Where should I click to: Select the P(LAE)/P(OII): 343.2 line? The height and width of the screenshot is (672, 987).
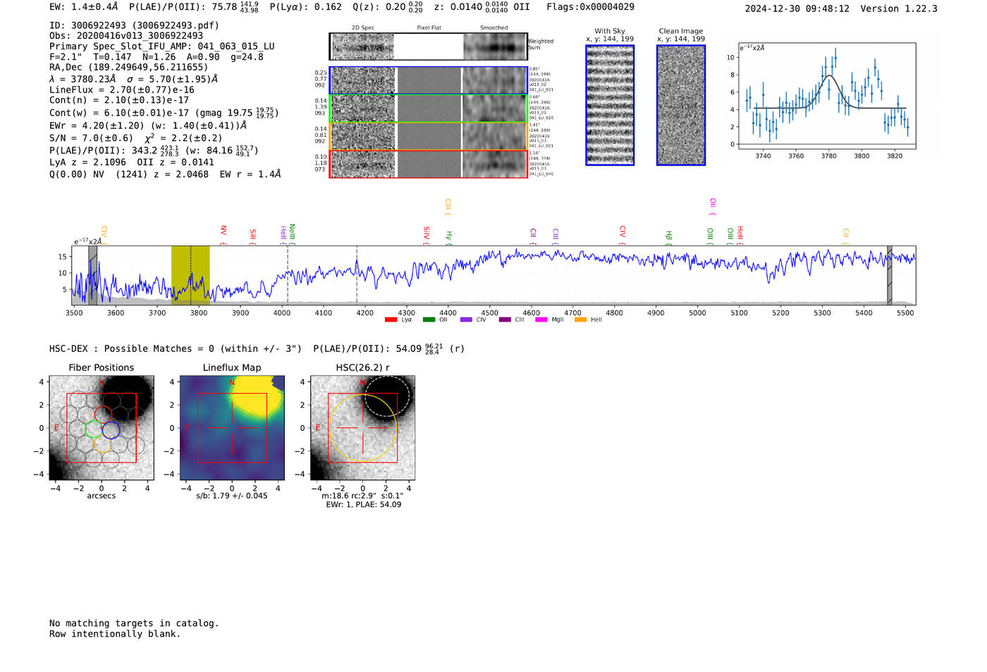154,150
